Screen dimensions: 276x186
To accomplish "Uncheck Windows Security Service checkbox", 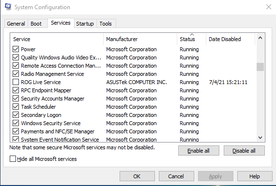I will tap(15, 123).
